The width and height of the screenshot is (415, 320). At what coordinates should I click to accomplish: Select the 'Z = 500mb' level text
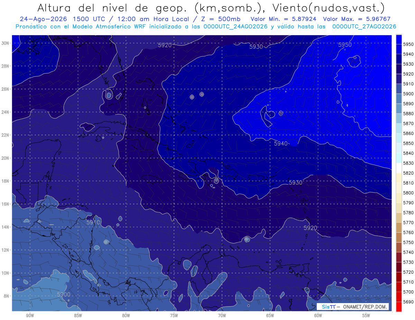[219, 19]
